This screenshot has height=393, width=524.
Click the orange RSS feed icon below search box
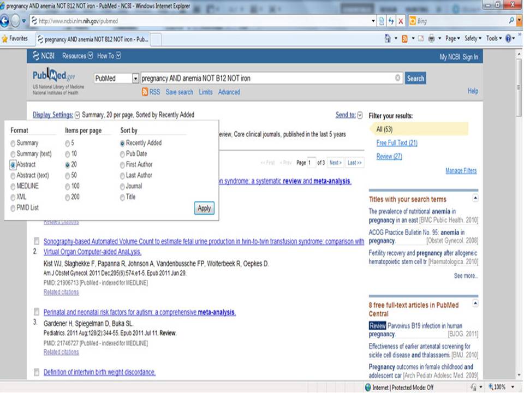click(x=145, y=92)
